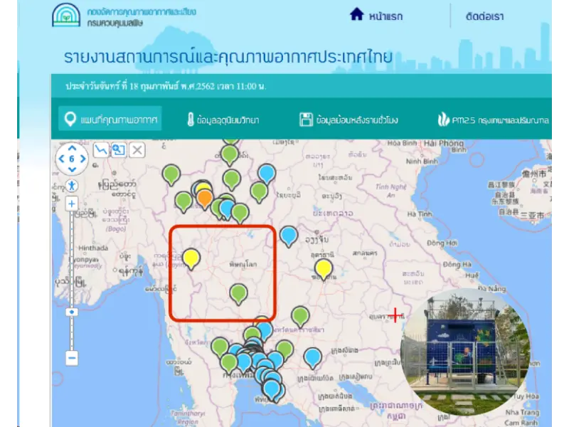Click the orange air quality station marker

click(x=204, y=196)
